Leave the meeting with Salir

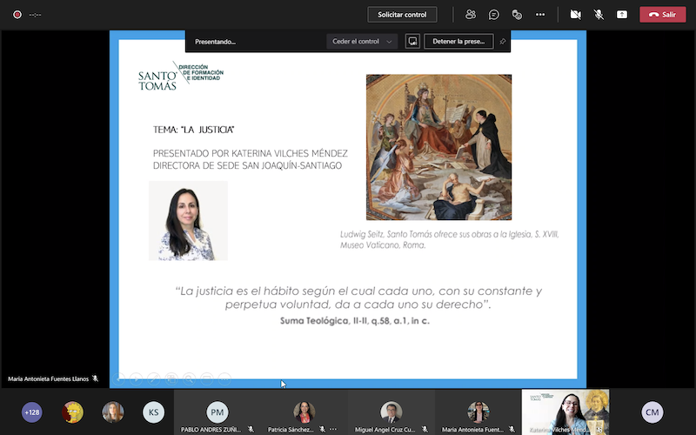[x=662, y=15]
